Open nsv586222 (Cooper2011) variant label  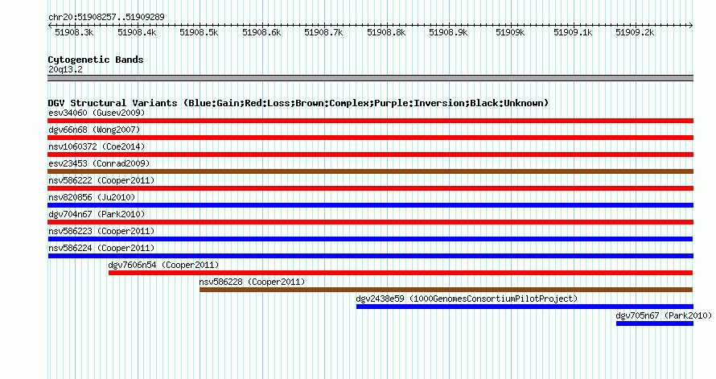coord(101,180)
